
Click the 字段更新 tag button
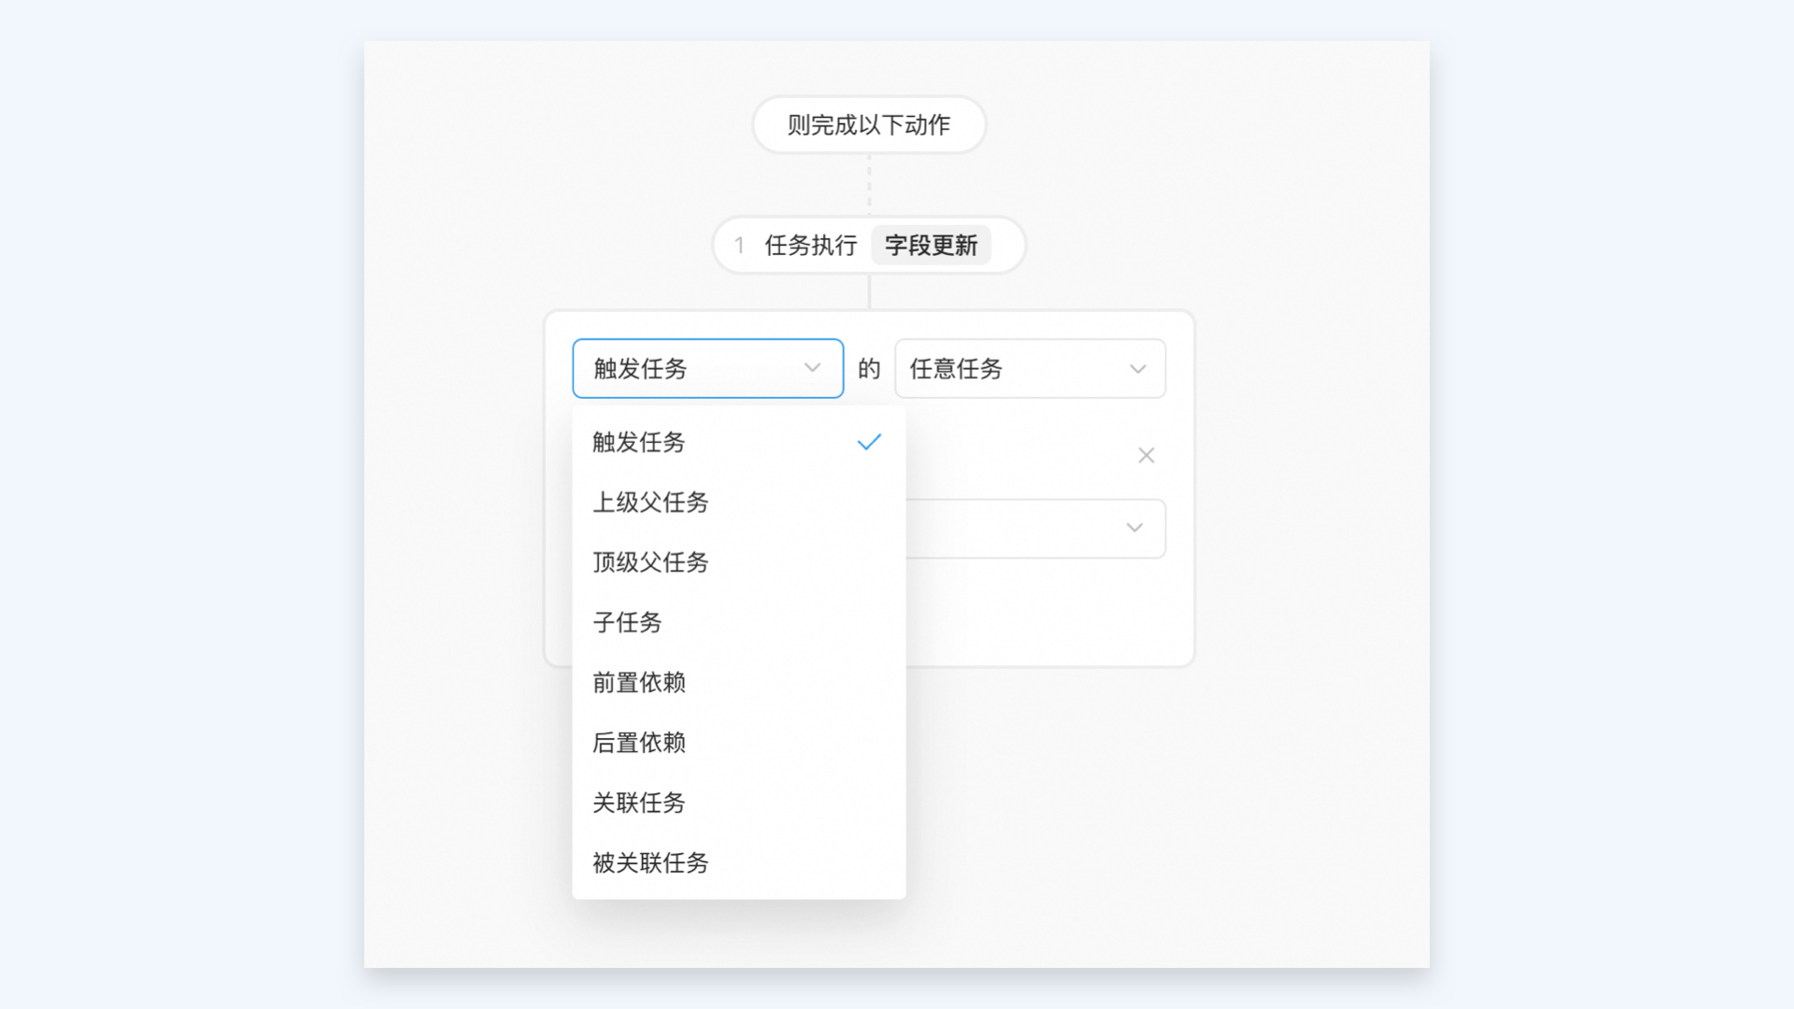coord(931,246)
